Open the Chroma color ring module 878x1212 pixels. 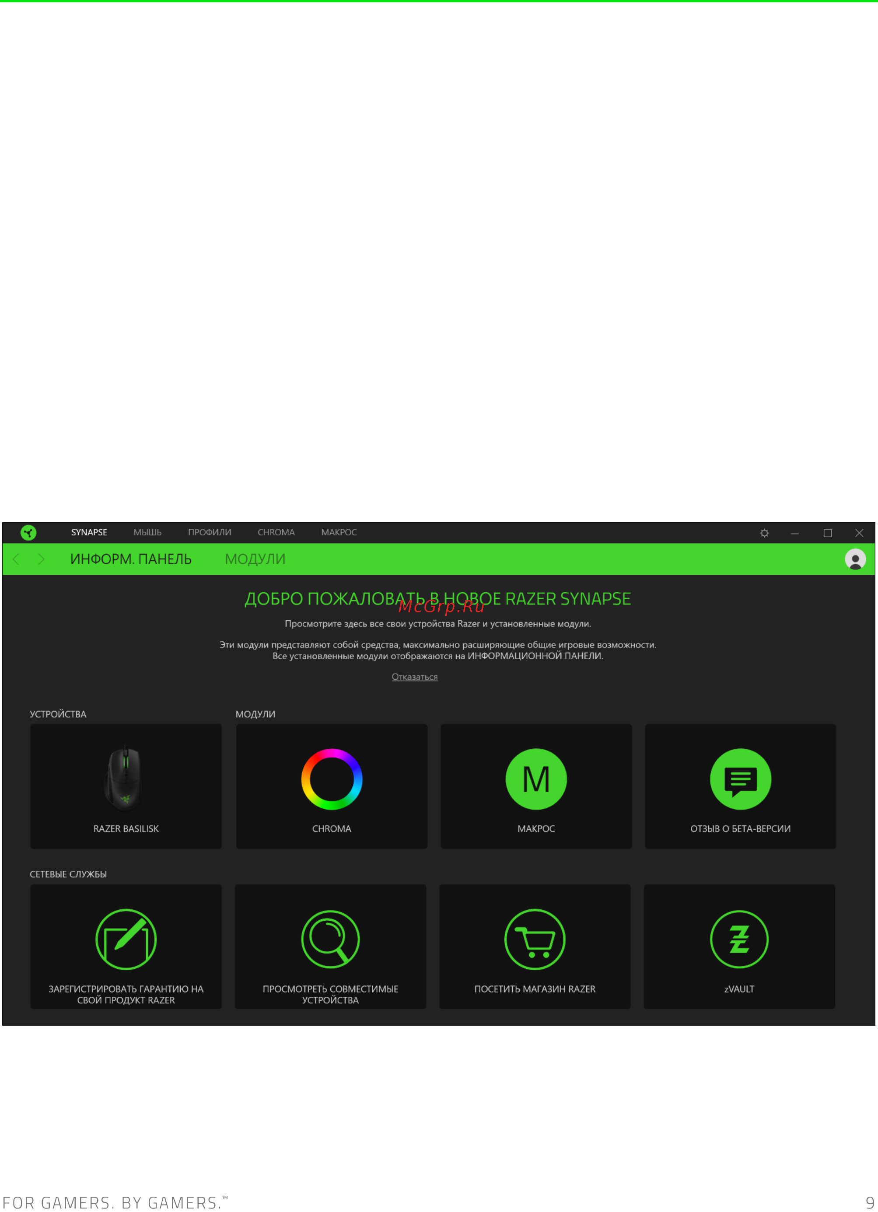click(x=332, y=779)
